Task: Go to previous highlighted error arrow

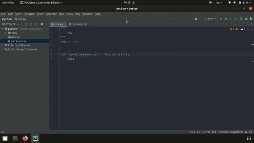Action: [248, 29]
